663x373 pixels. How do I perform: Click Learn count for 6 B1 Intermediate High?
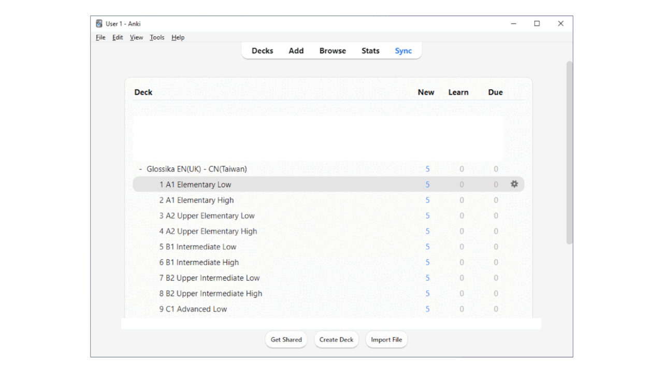coord(462,262)
